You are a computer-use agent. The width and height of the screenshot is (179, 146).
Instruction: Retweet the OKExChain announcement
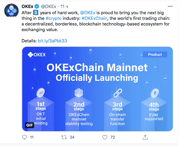[63, 137]
